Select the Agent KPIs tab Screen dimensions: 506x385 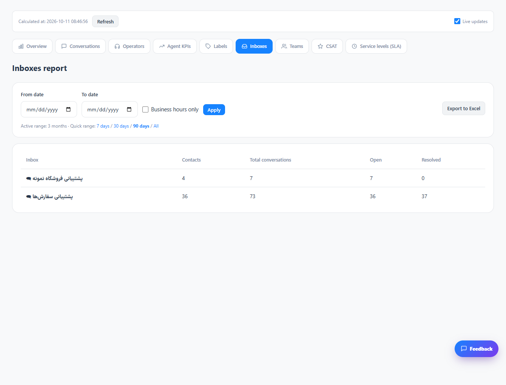click(x=175, y=46)
